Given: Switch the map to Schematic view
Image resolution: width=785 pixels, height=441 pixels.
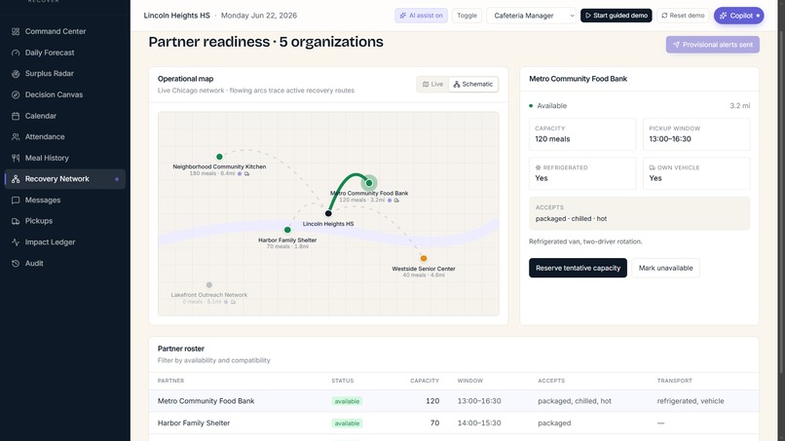Looking at the screenshot, I should click(x=473, y=84).
